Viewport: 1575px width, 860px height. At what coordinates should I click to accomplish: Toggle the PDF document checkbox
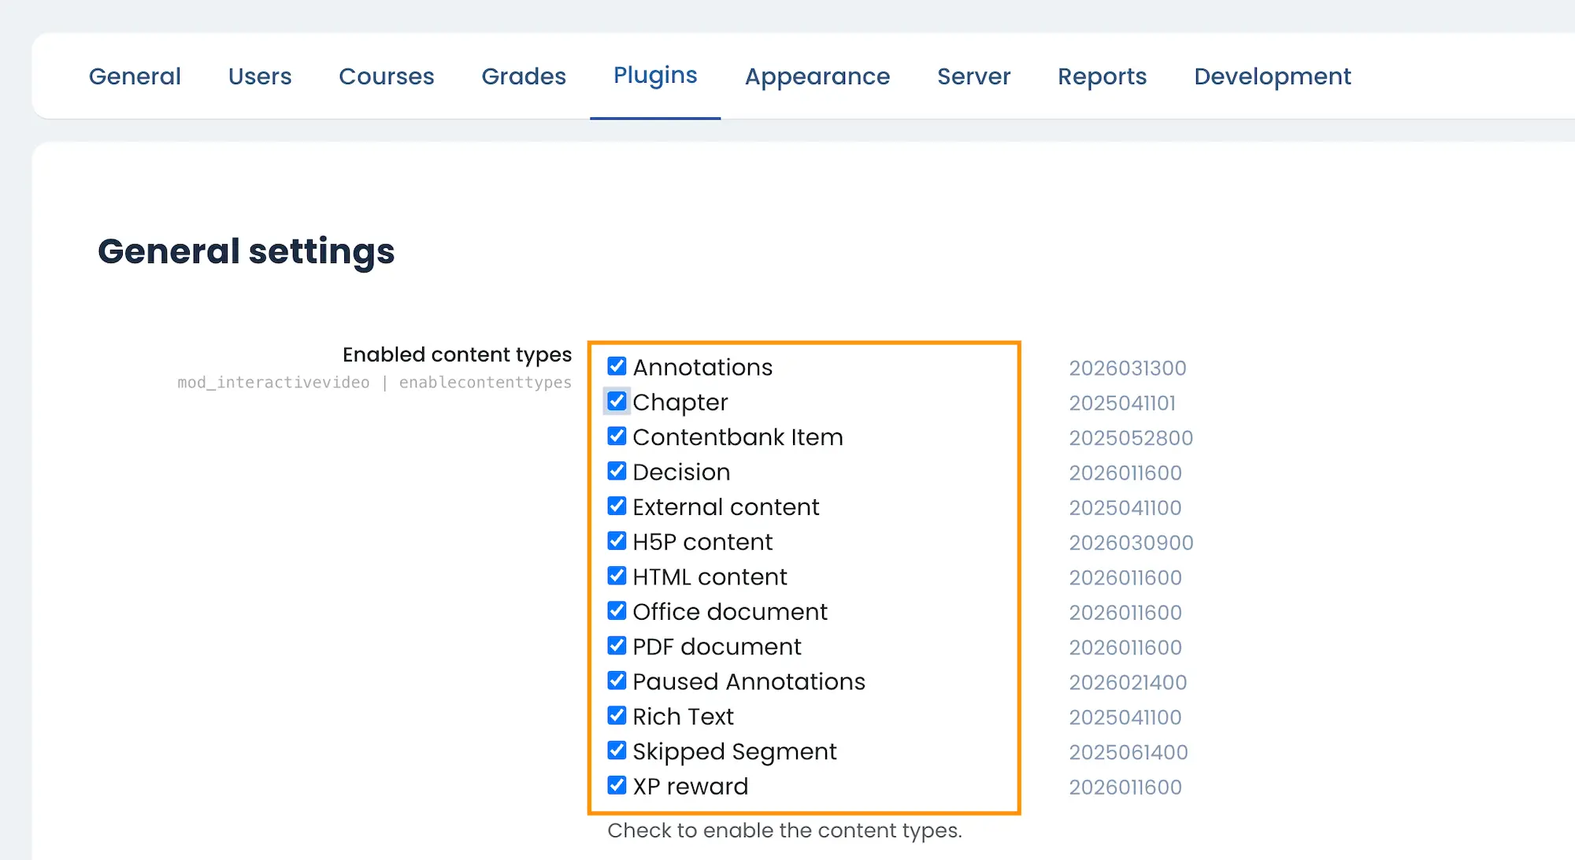coord(617,645)
